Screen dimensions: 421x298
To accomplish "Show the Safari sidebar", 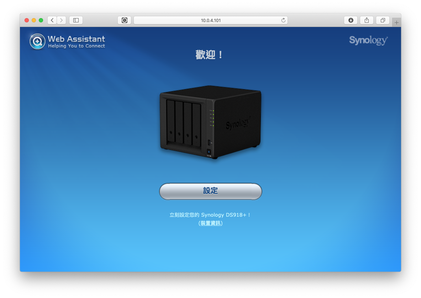I will pos(76,20).
